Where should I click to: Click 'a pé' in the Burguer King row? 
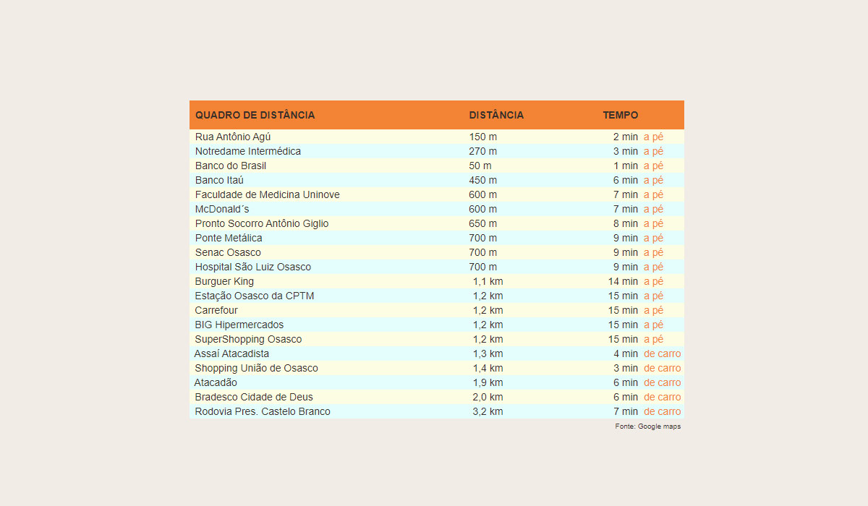click(653, 281)
